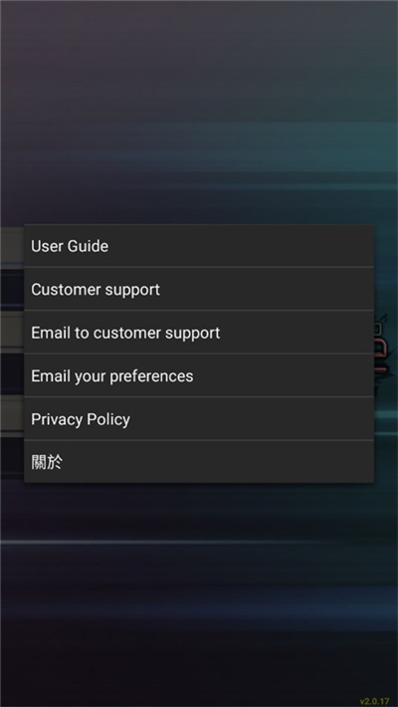Viewport: 398px width, 707px height.
Task: Click dark sliver left of Customer support row
Action: coord(12,290)
